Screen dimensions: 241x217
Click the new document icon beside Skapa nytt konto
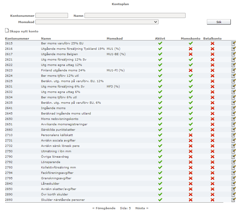[7, 31]
